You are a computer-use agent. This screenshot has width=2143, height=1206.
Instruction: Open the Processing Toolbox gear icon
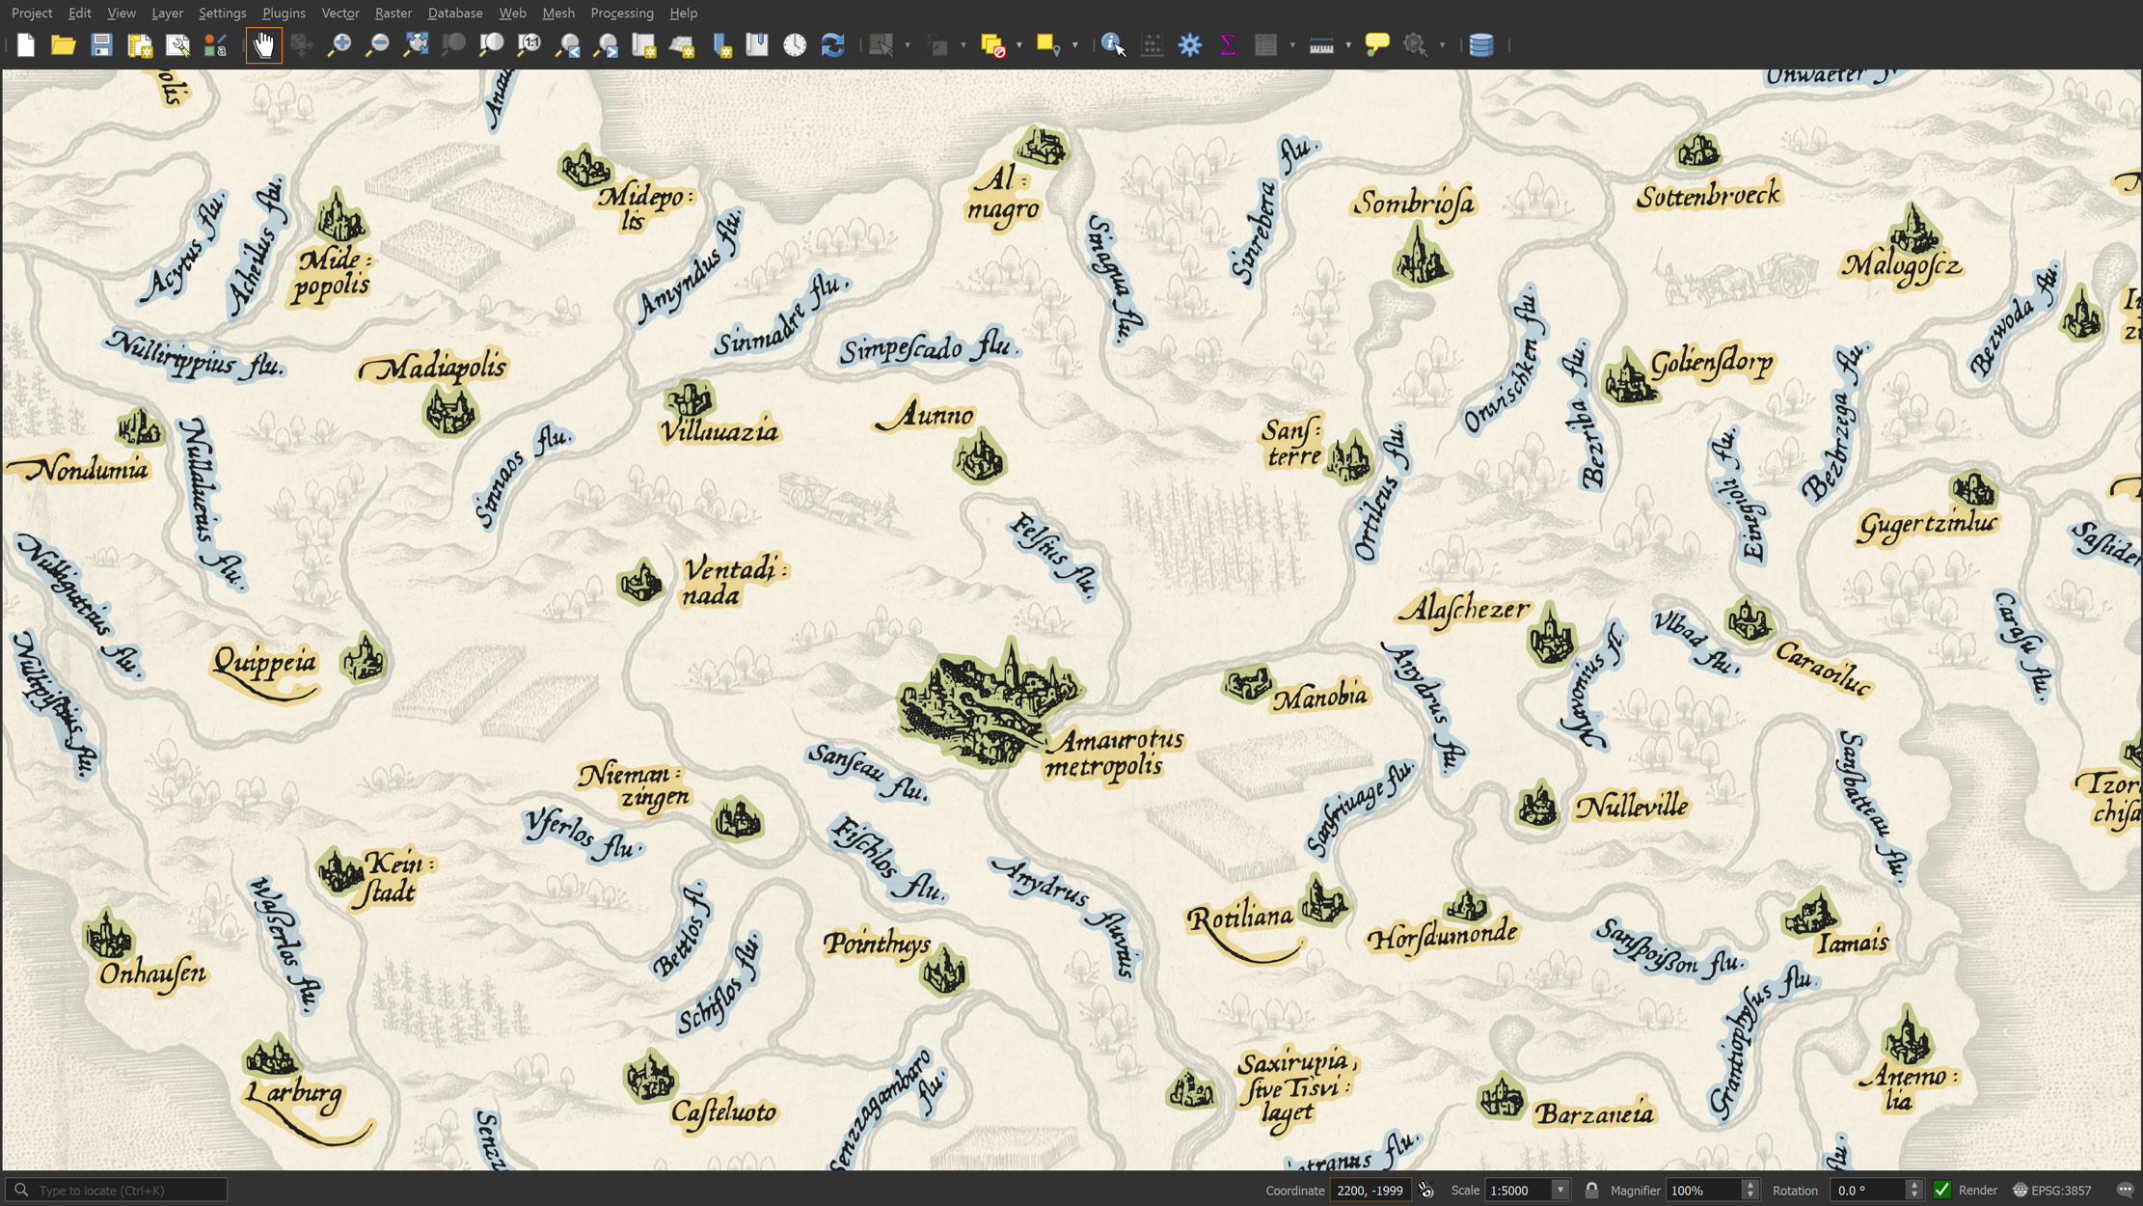pyautogui.click(x=1190, y=45)
